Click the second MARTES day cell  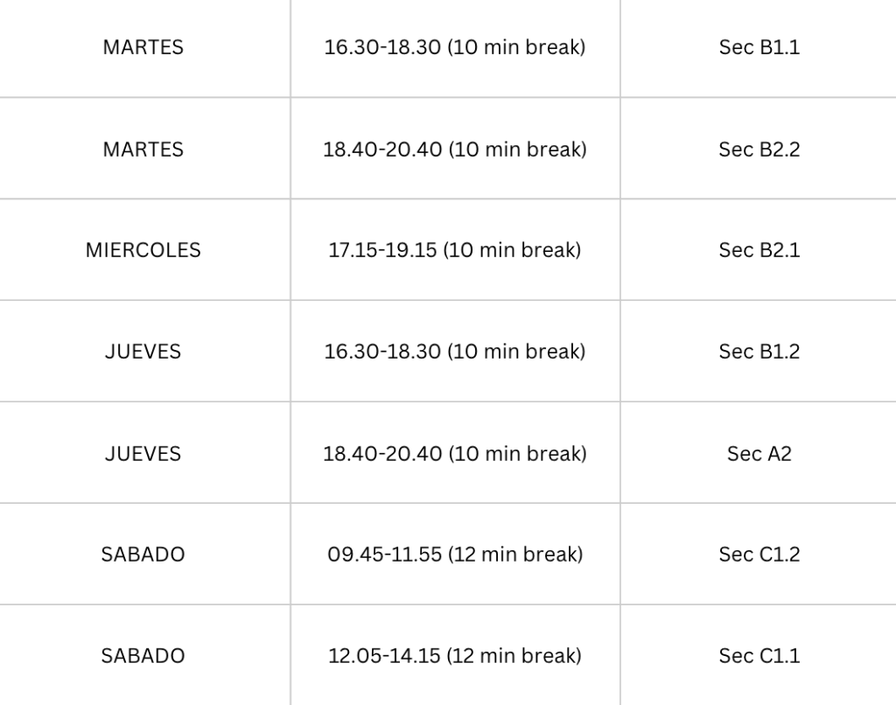(x=143, y=149)
